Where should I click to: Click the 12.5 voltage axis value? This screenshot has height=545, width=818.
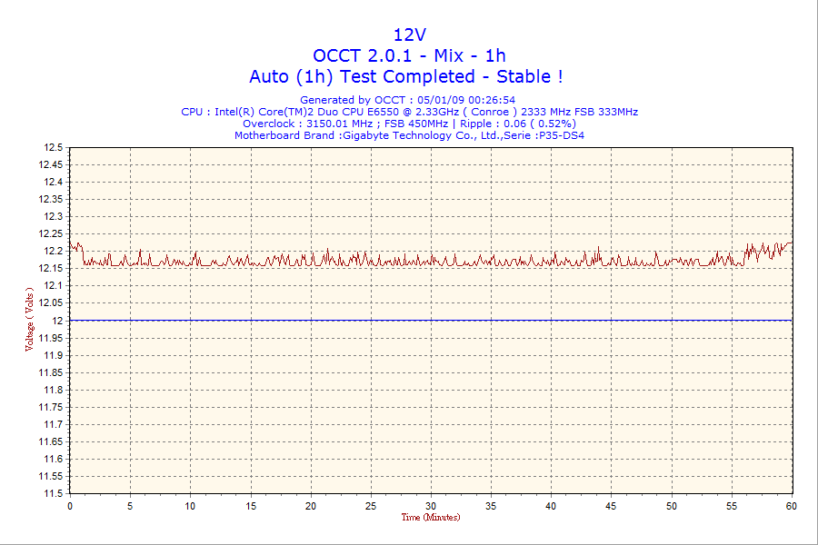pyautogui.click(x=54, y=147)
